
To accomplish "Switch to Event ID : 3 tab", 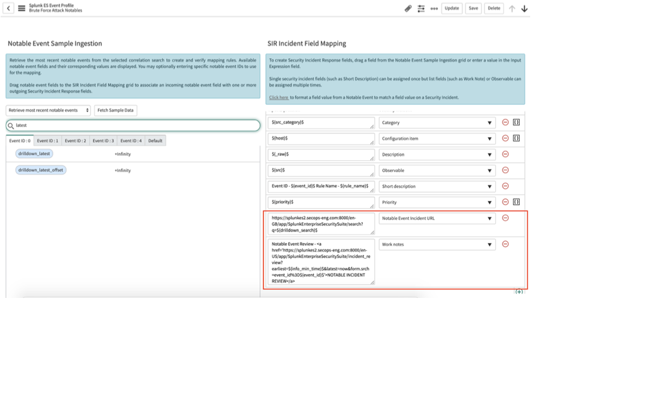I will point(103,140).
